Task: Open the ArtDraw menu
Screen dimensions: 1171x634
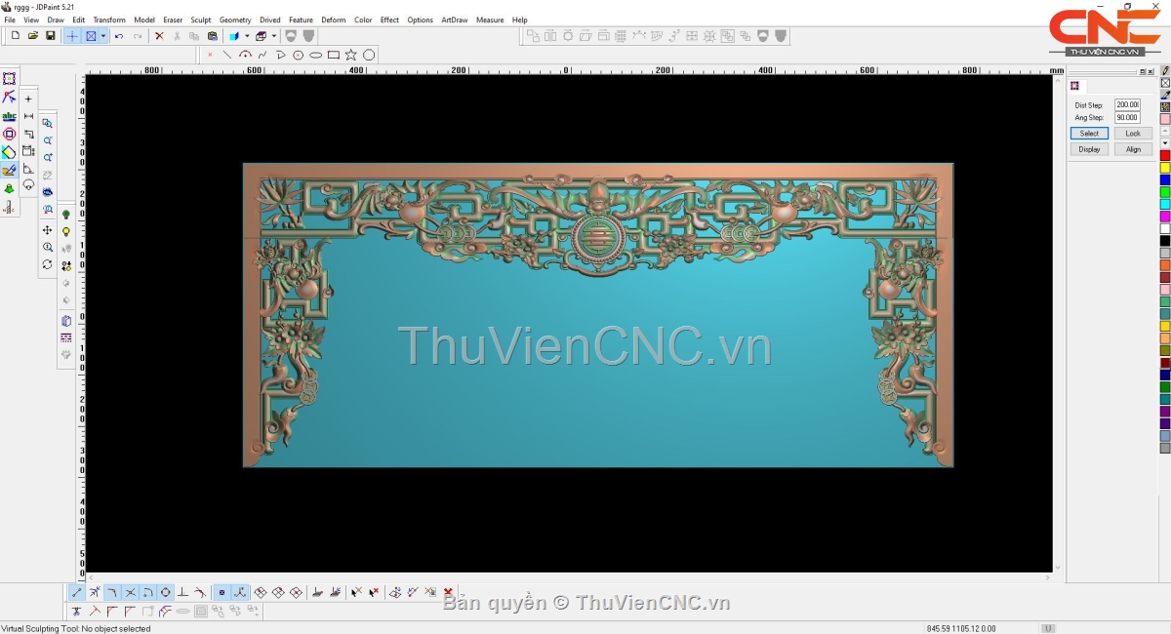Action: click(x=455, y=20)
